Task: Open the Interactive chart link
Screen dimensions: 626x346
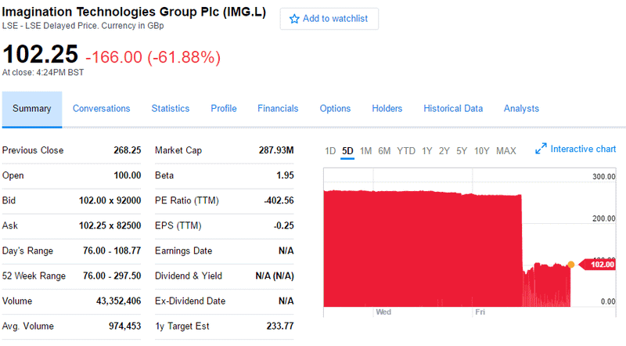Action: click(583, 149)
